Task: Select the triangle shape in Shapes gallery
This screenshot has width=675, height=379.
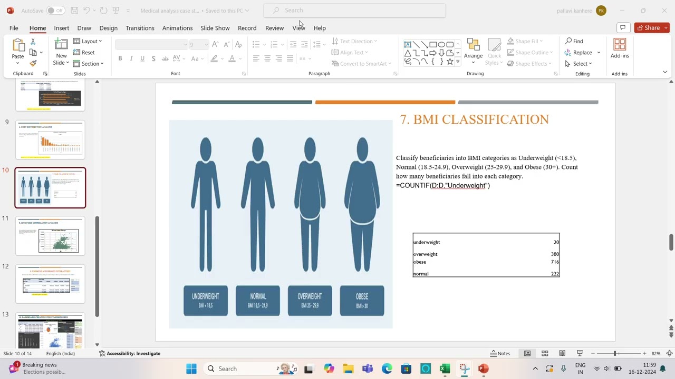Action: (x=408, y=53)
